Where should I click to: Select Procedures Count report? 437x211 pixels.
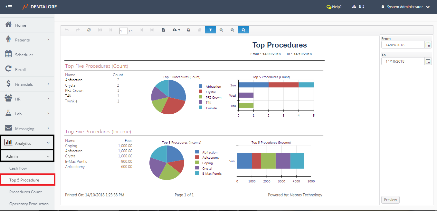click(25, 192)
